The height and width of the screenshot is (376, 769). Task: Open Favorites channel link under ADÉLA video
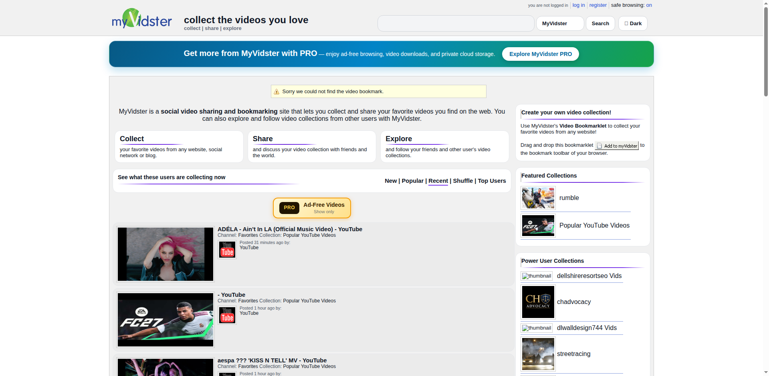coord(248,235)
